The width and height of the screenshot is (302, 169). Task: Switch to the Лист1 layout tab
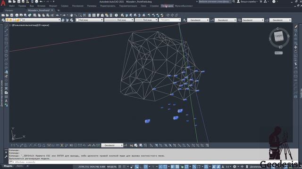(19, 166)
